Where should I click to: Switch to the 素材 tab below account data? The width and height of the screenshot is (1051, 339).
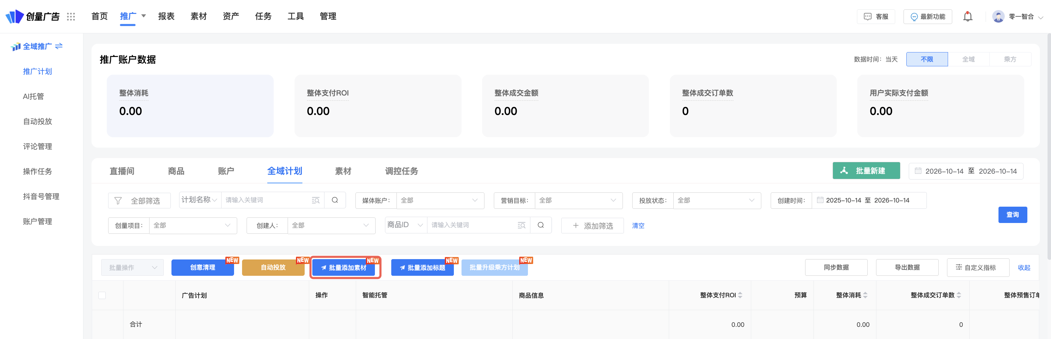[x=343, y=171]
